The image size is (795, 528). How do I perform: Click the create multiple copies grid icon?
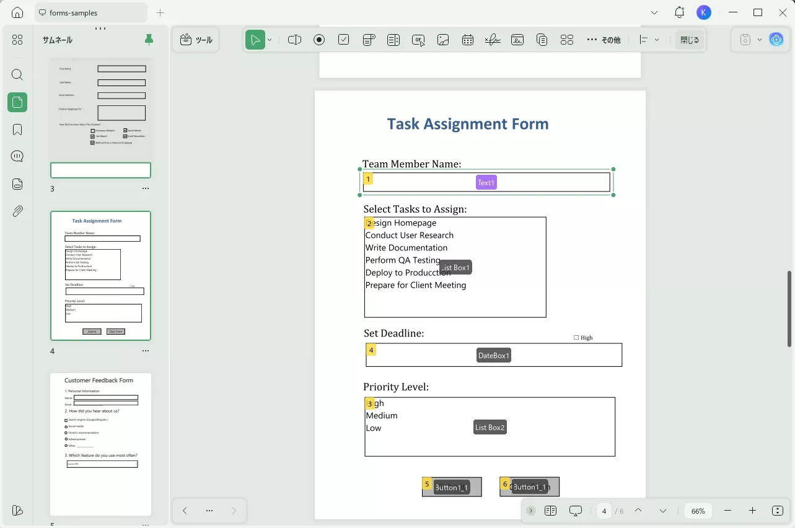point(567,40)
